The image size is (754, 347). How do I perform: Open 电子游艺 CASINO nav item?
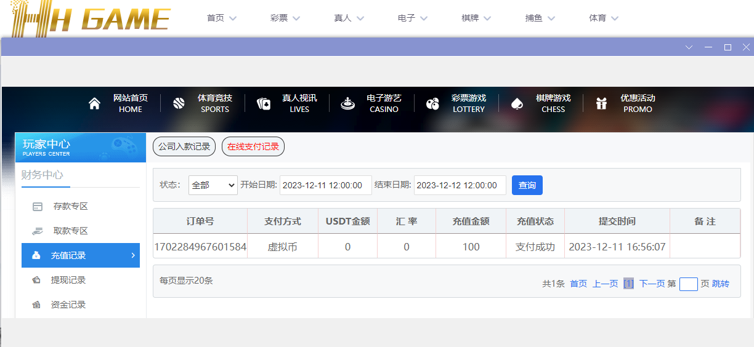click(x=384, y=103)
